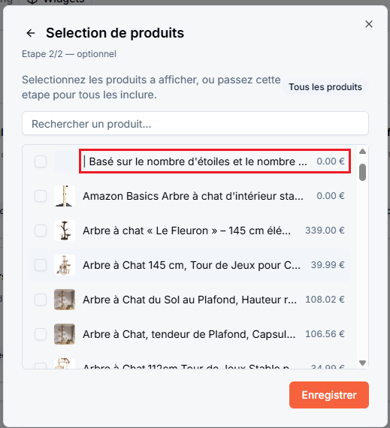Click the Le Fleuron cat tree thumbnail
This screenshot has width=390, height=428.
point(65,231)
